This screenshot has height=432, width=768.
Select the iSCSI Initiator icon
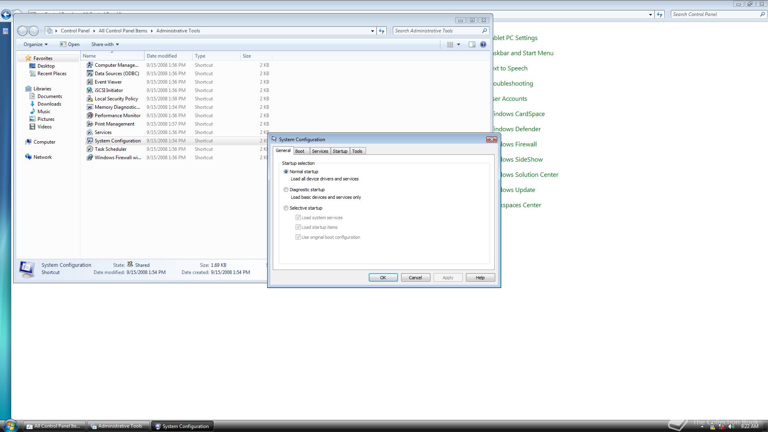(90, 90)
